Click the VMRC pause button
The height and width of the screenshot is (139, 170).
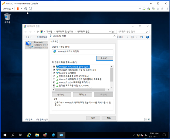[x=18, y=9]
